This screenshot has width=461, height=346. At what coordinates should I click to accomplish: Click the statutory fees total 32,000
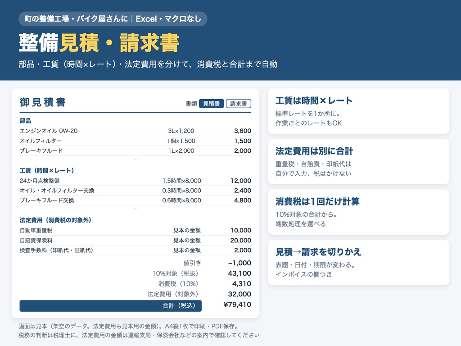pos(240,294)
